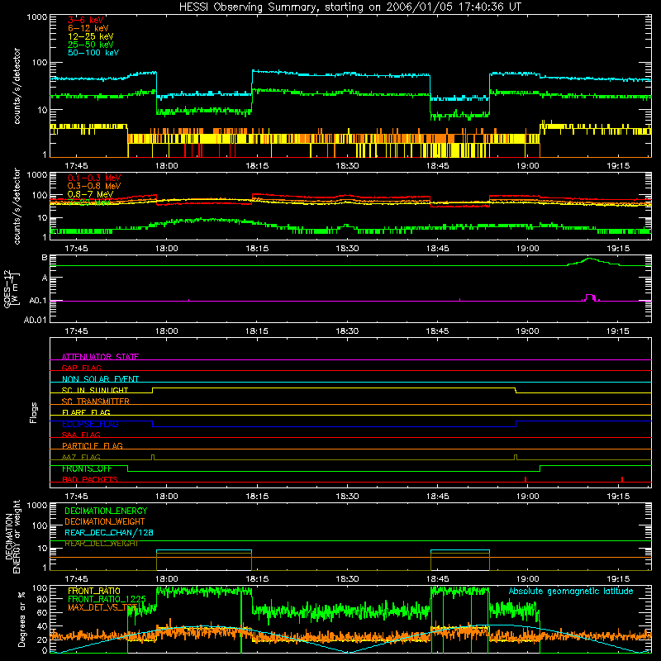Click the 'A0.1' tick on GOES axis
Screen dimensions: 661x661
pyautogui.click(x=37, y=301)
